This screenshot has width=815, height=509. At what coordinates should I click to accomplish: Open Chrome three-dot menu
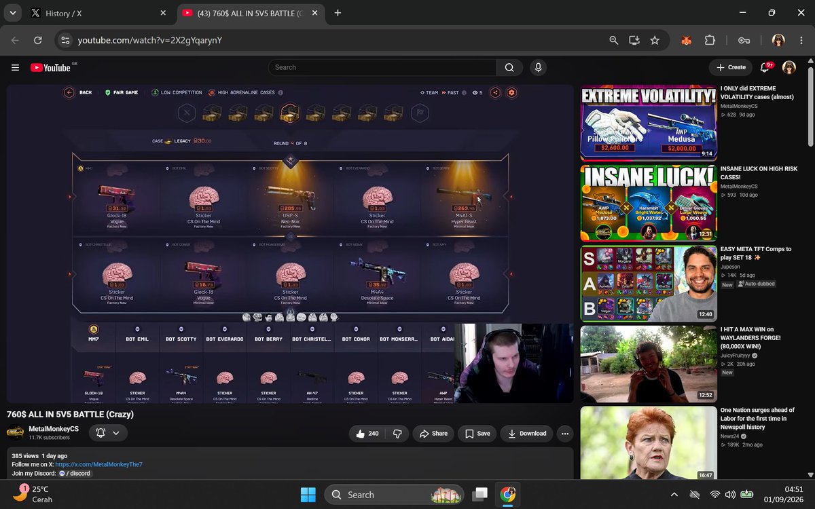[801, 40]
